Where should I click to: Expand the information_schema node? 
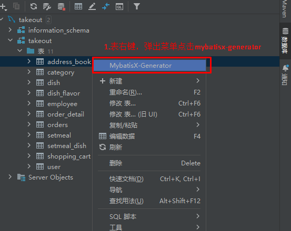pos(10,30)
